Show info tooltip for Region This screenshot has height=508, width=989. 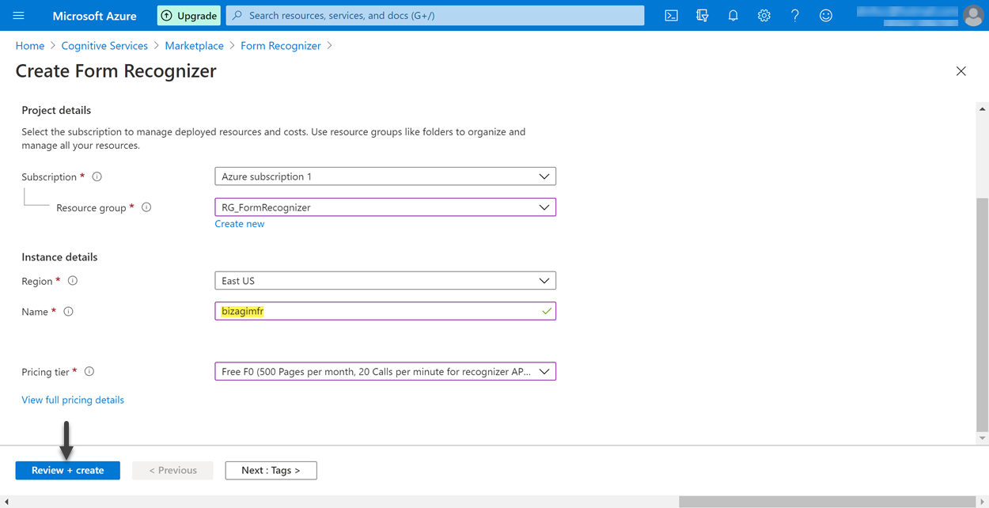point(73,281)
